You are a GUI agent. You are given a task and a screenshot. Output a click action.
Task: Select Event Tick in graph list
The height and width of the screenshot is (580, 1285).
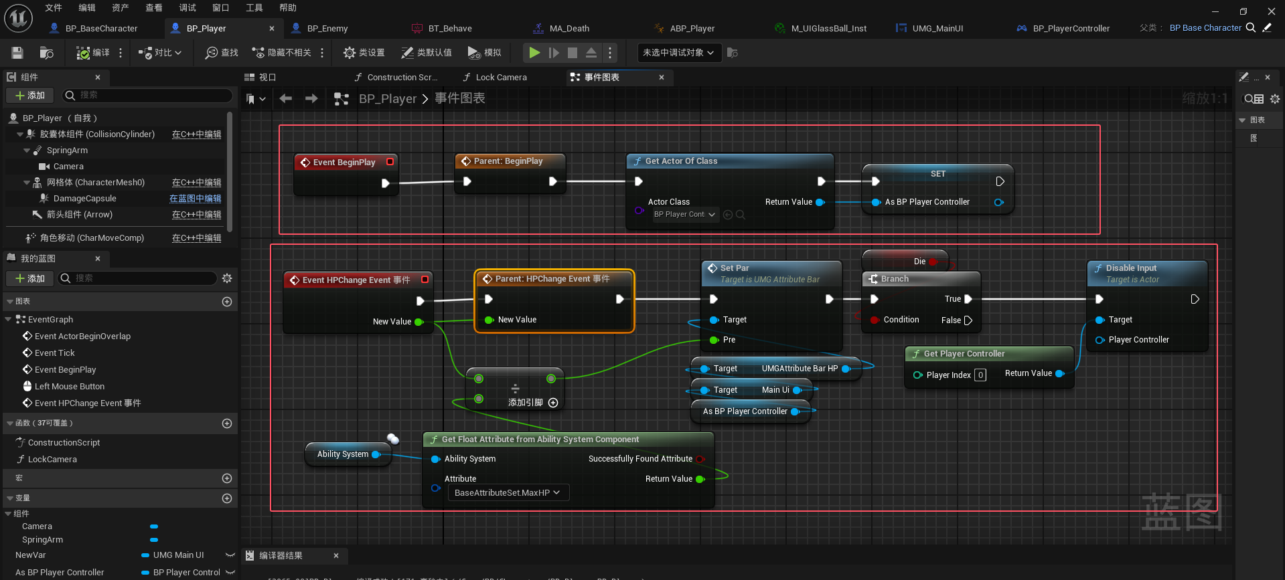[54, 353]
